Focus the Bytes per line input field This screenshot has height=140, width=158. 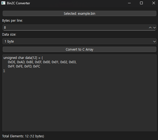click(x=76, y=27)
